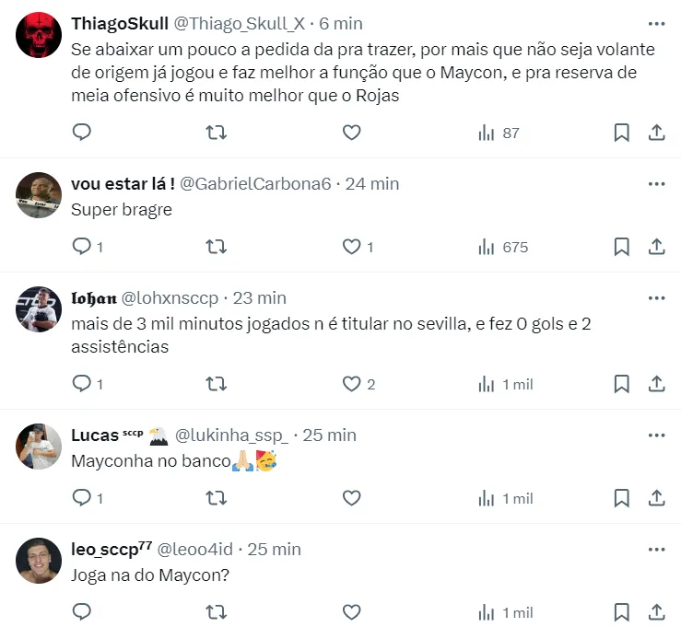Share ThiagoSkull's tweet
The image size is (681, 627).
pyautogui.click(x=656, y=133)
